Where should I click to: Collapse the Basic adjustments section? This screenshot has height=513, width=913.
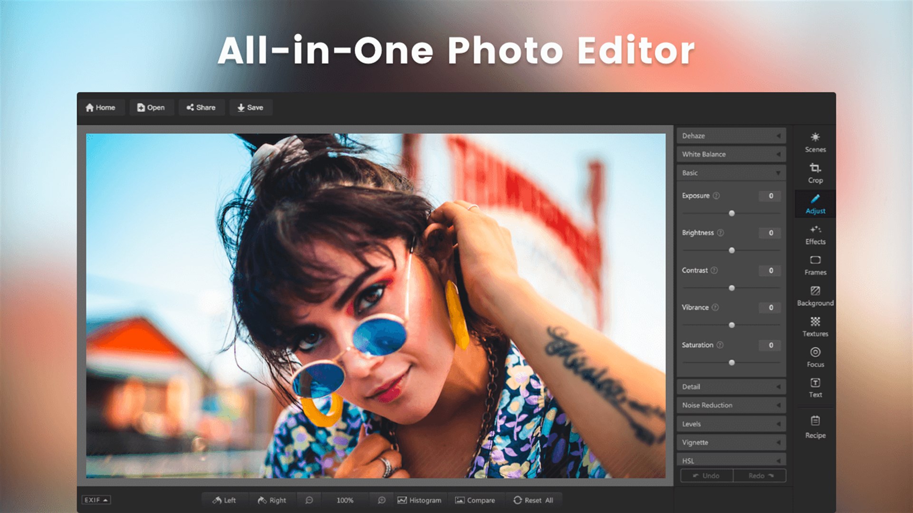tap(730, 173)
